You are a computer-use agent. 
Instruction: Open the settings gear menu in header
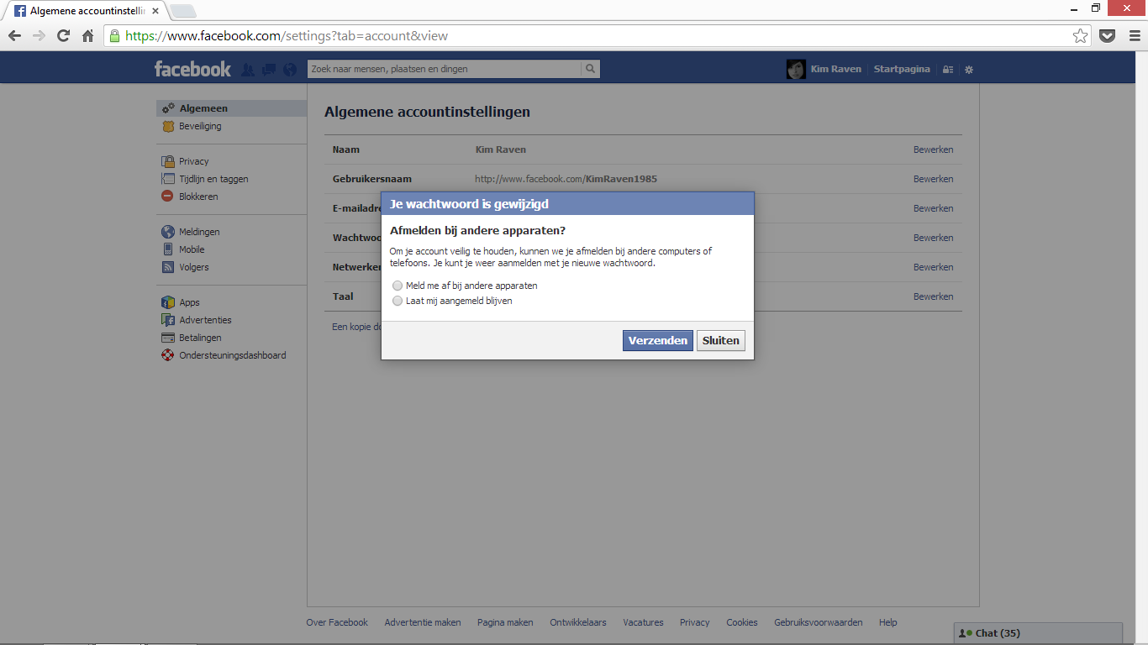click(968, 70)
